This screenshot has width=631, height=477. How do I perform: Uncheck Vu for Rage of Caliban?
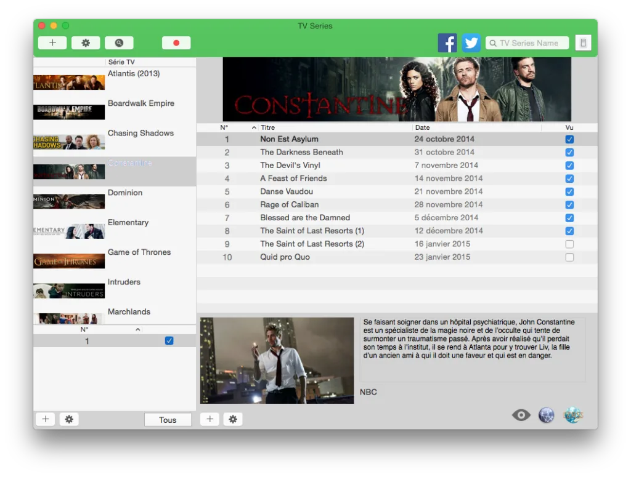click(569, 204)
